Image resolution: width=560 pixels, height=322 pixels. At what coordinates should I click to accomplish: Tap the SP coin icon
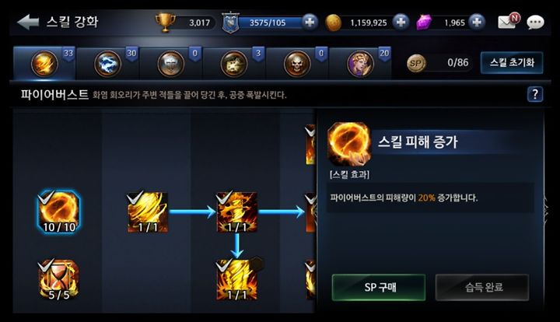pyautogui.click(x=416, y=64)
